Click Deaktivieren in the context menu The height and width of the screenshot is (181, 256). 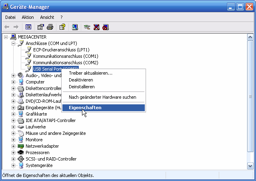81,80
